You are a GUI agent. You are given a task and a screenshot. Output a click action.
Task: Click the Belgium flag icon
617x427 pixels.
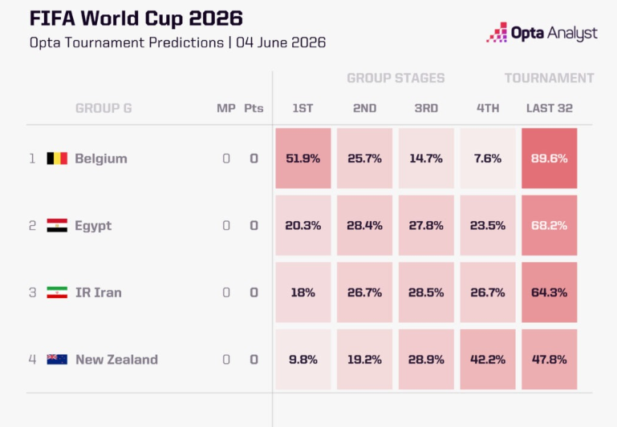(x=57, y=159)
